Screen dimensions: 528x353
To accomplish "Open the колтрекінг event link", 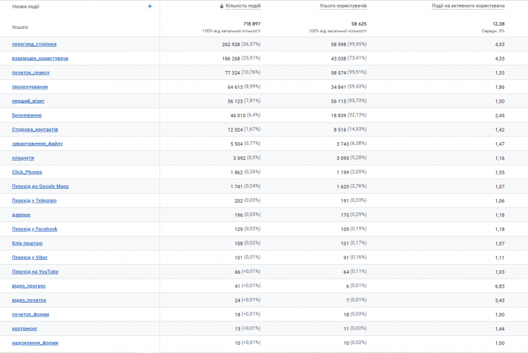I will pyautogui.click(x=25, y=328).
